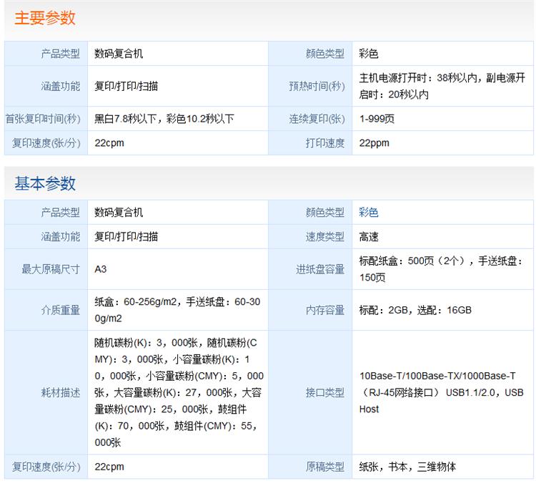Select 复印/打印/扫描 value in 基本参数 table
The height and width of the screenshot is (486, 536).
(126, 237)
